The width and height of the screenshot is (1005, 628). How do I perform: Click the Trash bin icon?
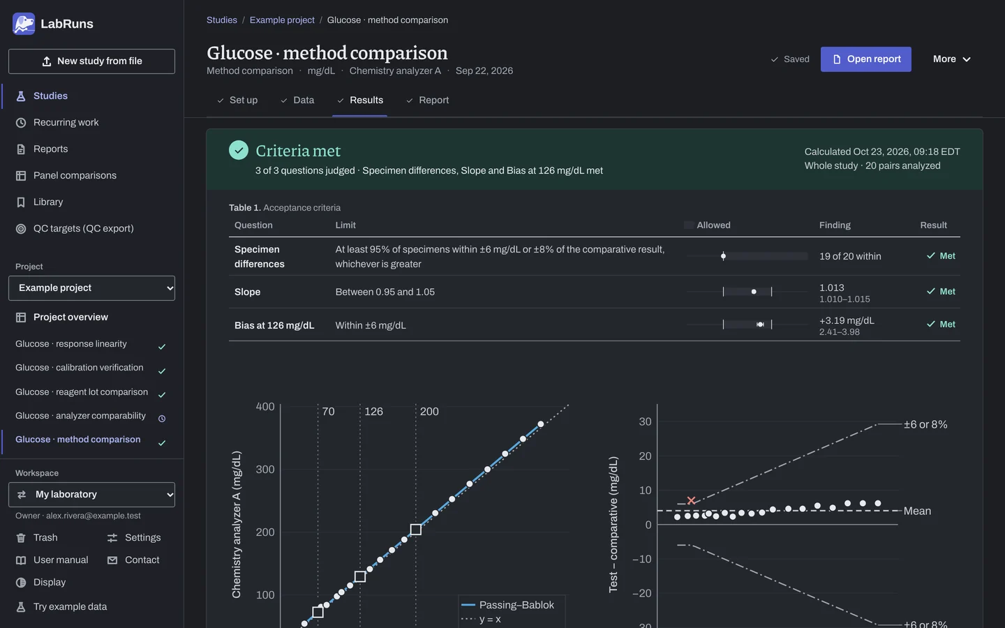point(21,538)
